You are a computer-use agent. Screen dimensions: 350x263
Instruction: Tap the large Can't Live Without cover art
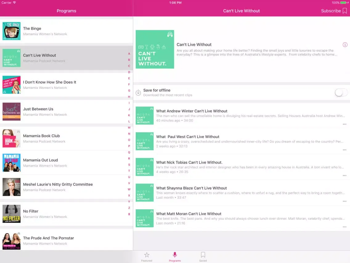coord(155,49)
